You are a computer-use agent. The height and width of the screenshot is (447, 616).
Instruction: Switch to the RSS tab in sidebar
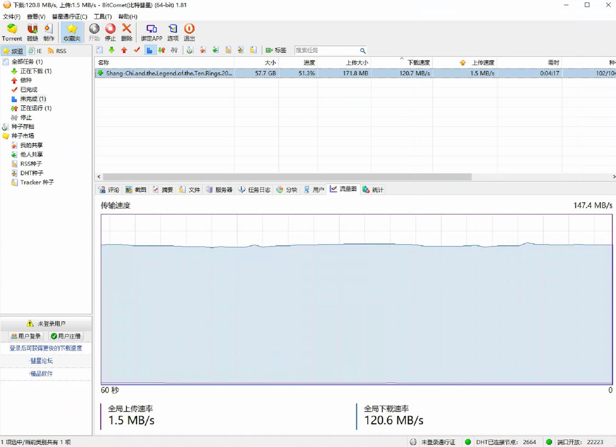(x=57, y=51)
